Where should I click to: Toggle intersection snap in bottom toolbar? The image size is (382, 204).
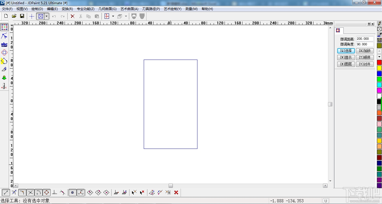coord(30,193)
